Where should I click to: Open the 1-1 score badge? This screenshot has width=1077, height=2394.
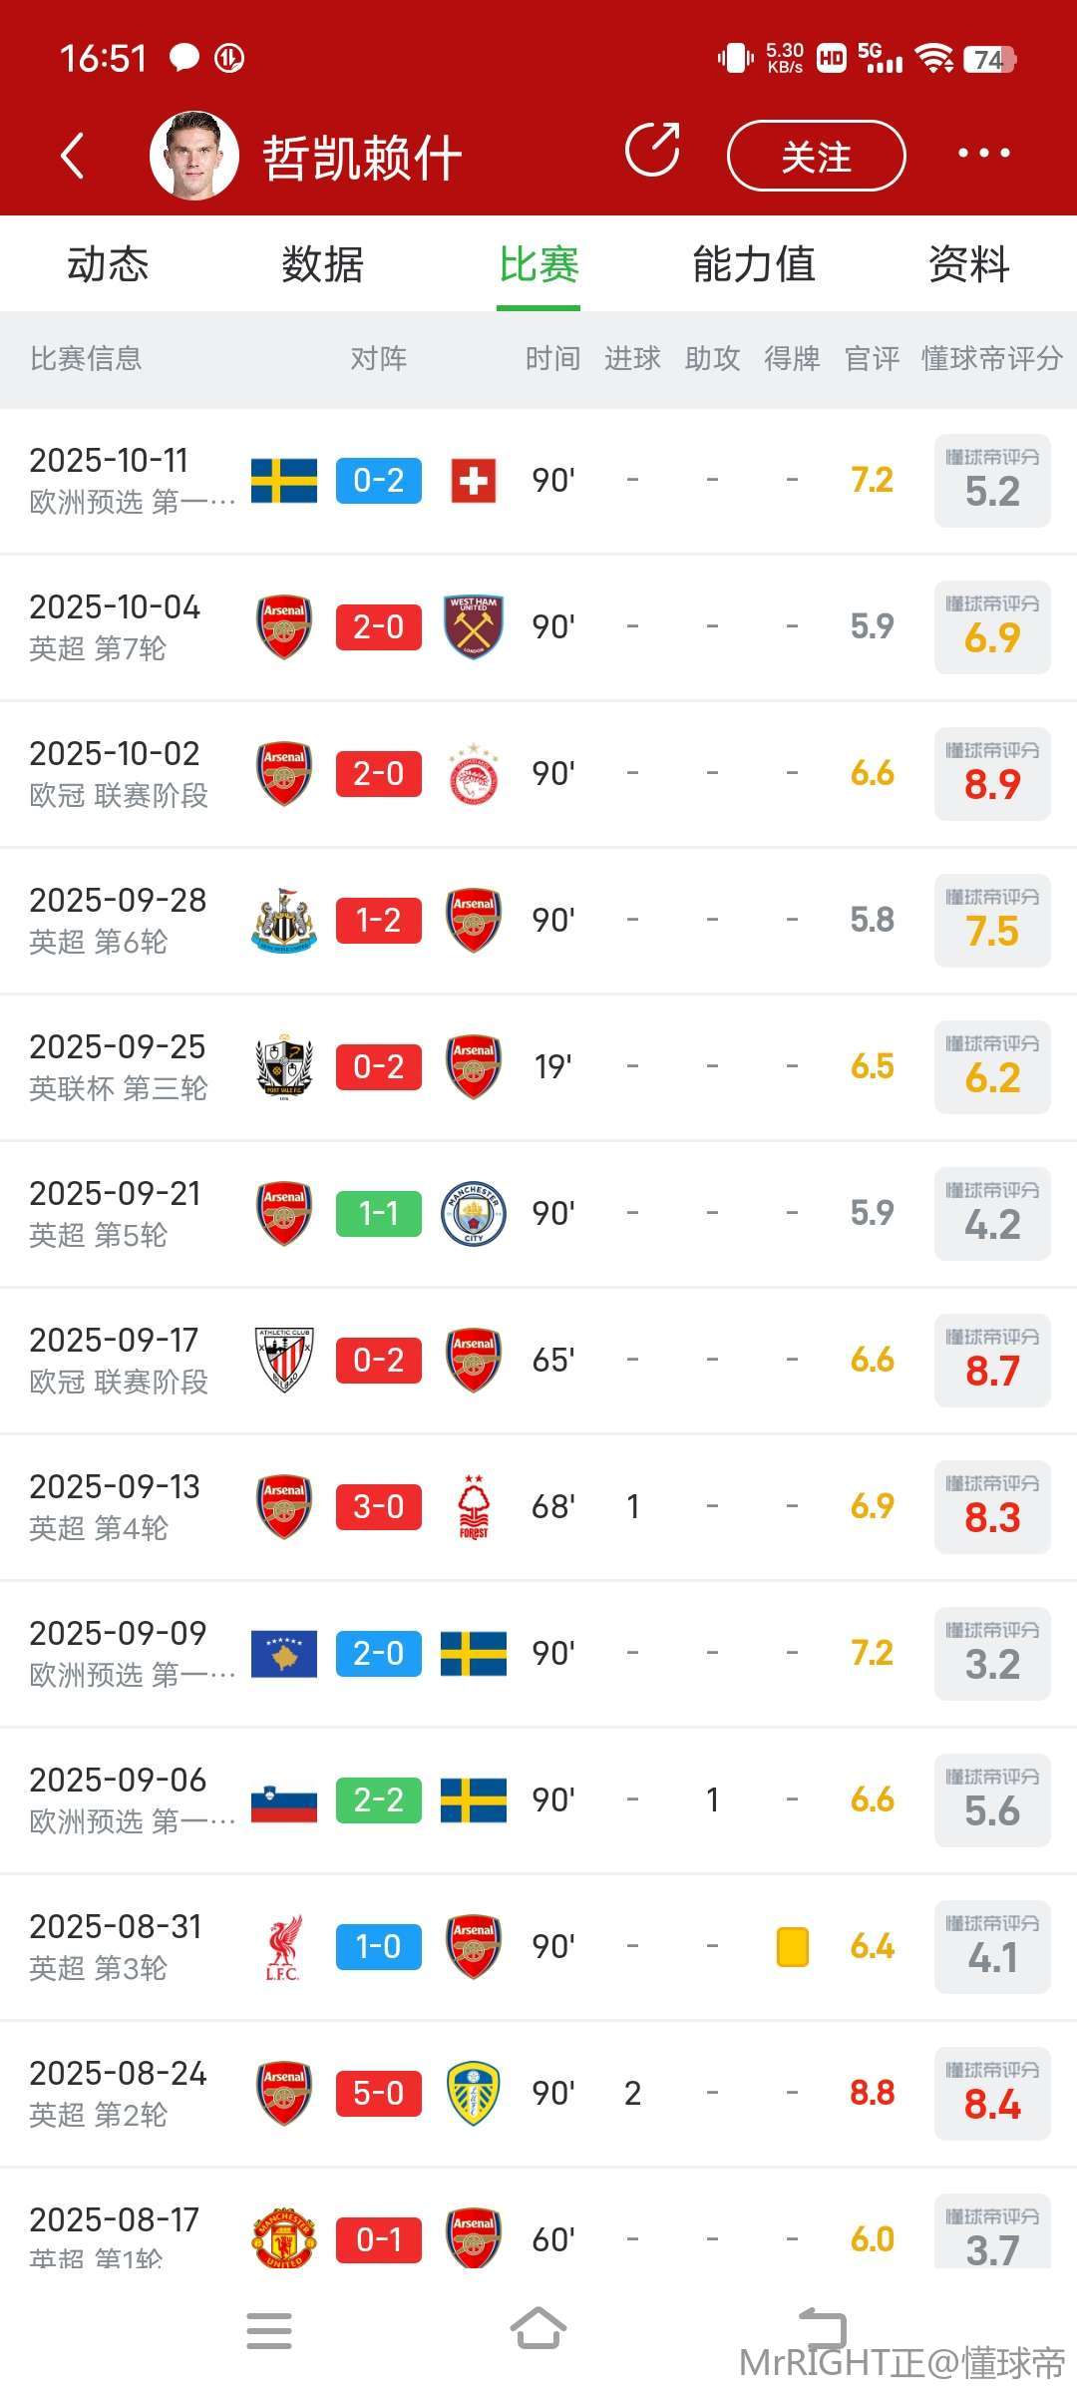[379, 1213]
